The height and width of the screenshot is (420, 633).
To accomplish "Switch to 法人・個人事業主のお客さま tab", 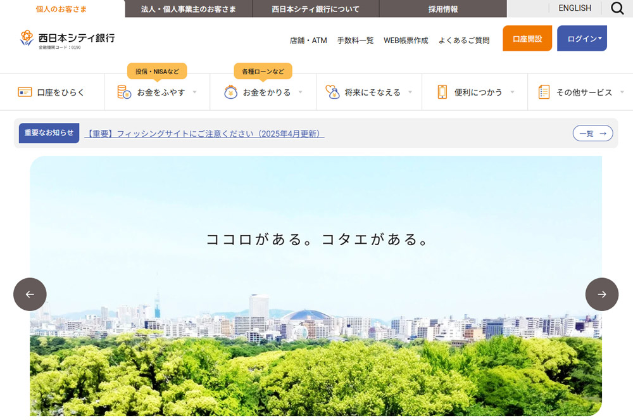I will tap(189, 9).
